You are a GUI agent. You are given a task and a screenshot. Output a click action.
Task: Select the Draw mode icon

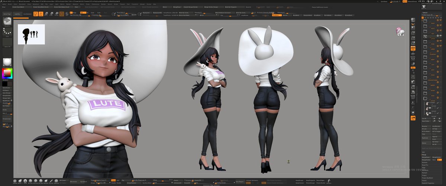41,14
